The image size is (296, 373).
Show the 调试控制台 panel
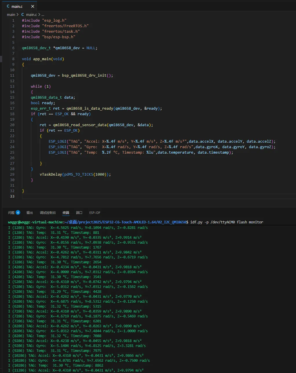(x=48, y=213)
